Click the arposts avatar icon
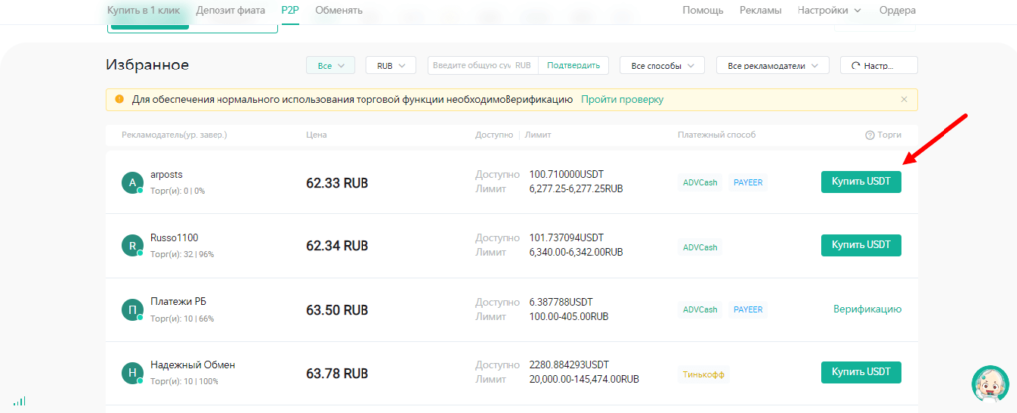 (x=132, y=182)
